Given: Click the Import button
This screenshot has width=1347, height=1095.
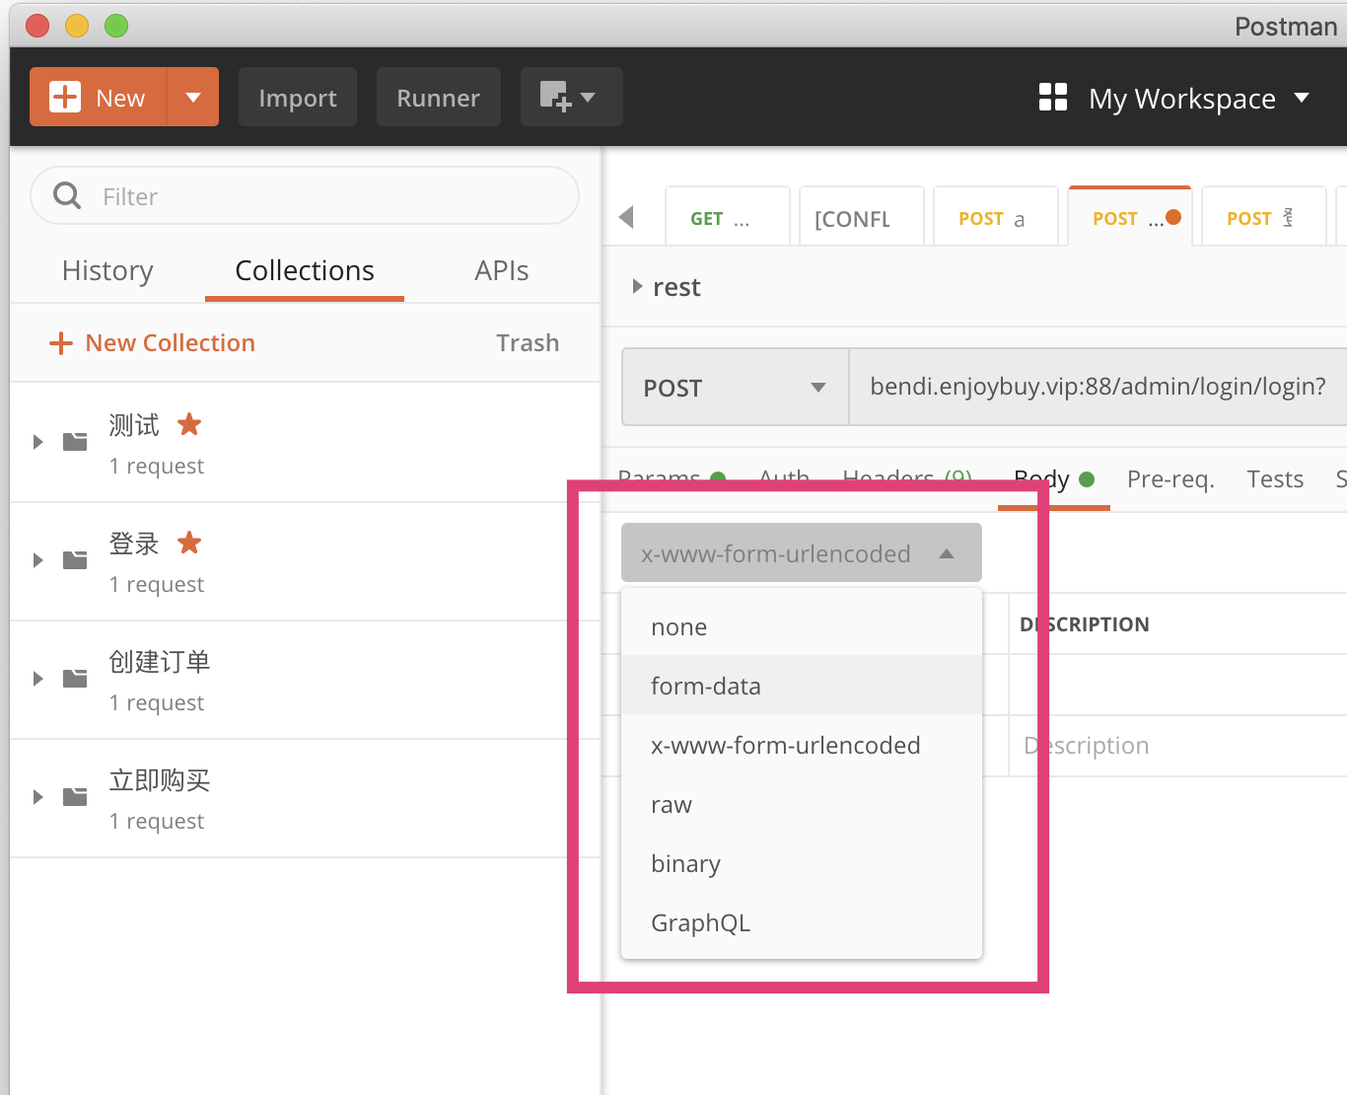Looking at the screenshot, I should 298,97.
